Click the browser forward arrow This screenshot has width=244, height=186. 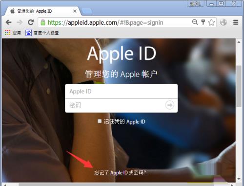coord(20,22)
